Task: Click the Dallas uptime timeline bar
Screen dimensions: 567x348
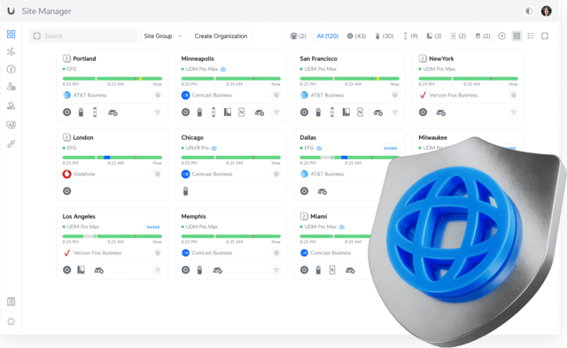Action: [x=349, y=158]
